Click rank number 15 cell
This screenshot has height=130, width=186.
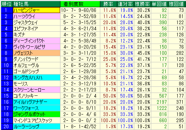tap(7, 96)
